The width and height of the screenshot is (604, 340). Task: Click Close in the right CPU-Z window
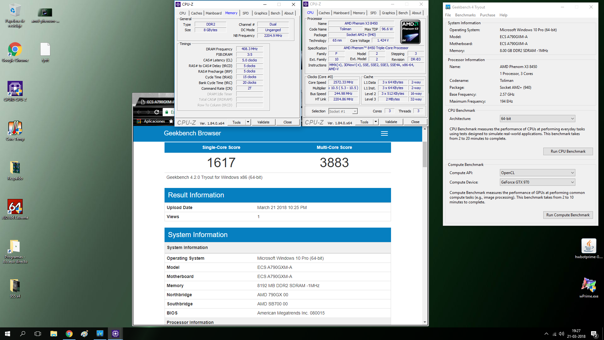415,122
